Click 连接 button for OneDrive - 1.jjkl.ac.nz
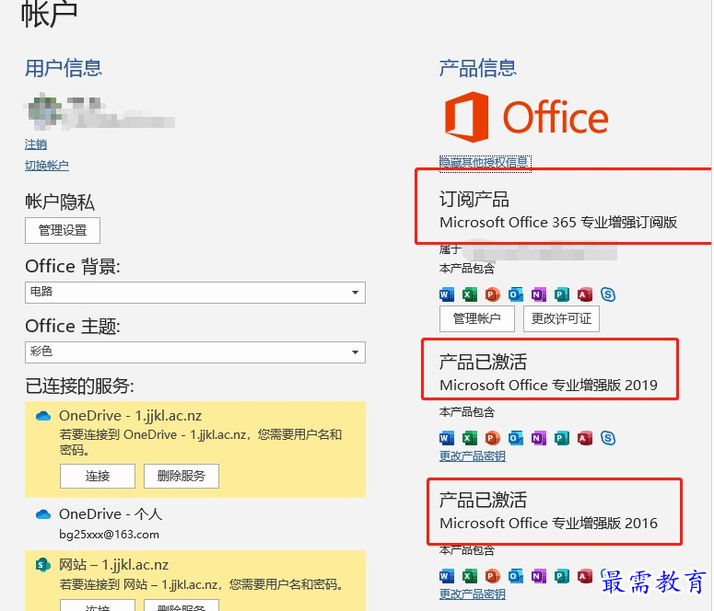Image resolution: width=714 pixels, height=611 pixels. pyautogui.click(x=98, y=476)
